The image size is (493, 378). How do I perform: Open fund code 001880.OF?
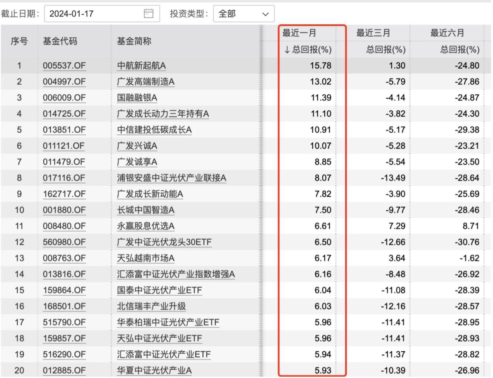coord(64,210)
